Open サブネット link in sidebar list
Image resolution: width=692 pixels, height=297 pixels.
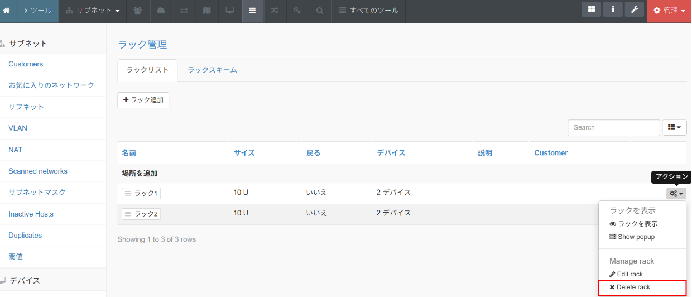[26, 107]
